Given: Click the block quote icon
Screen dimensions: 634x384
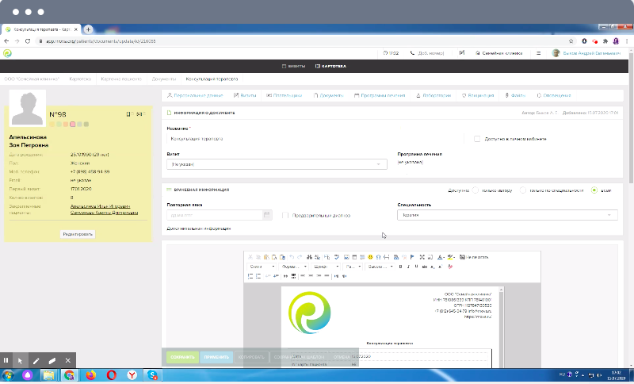Looking at the screenshot, I should pyautogui.click(x=285, y=276).
